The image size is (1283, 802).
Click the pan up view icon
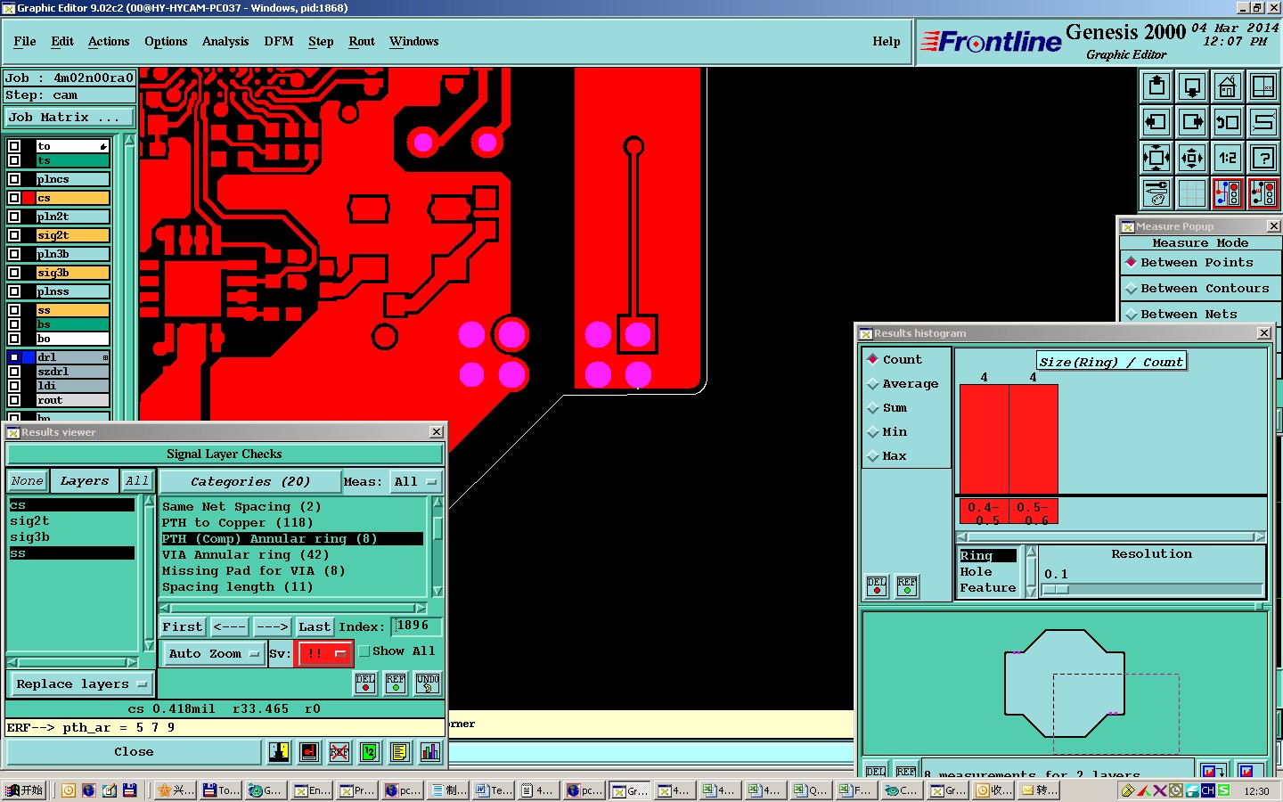pos(1156,86)
